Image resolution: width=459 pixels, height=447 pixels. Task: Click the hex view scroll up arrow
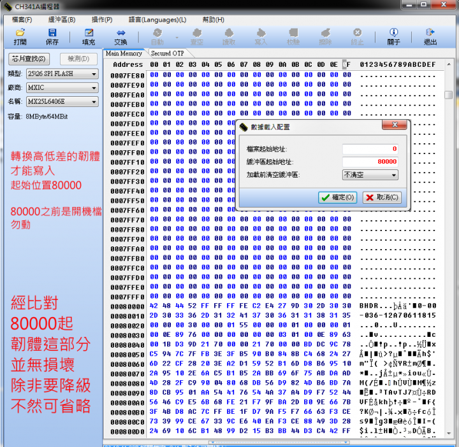click(449, 64)
